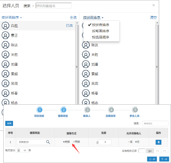This screenshot has width=171, height=163.
Task: Click the avatar icon next to 吴用 on left
Action: coord(5,84)
